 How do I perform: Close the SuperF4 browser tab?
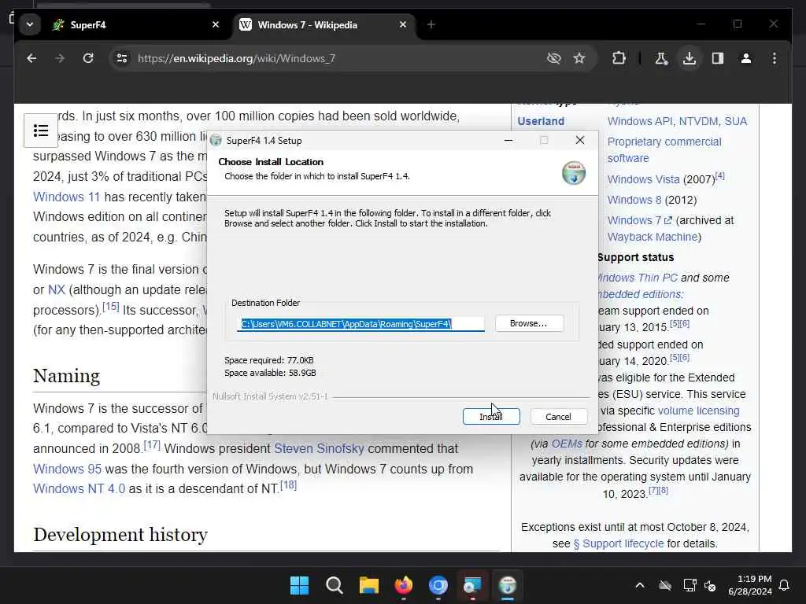click(x=216, y=24)
